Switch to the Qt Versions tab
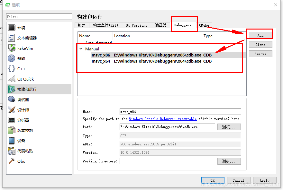The width and height of the screenshot is (283, 190). point(137,25)
